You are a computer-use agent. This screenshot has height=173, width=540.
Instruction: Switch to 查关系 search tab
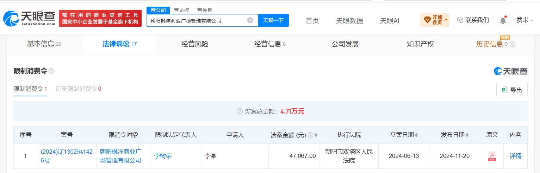pyautogui.click(x=204, y=10)
